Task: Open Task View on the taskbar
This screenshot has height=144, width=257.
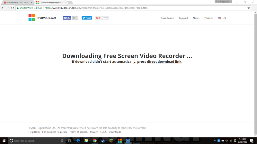Action: (69, 140)
